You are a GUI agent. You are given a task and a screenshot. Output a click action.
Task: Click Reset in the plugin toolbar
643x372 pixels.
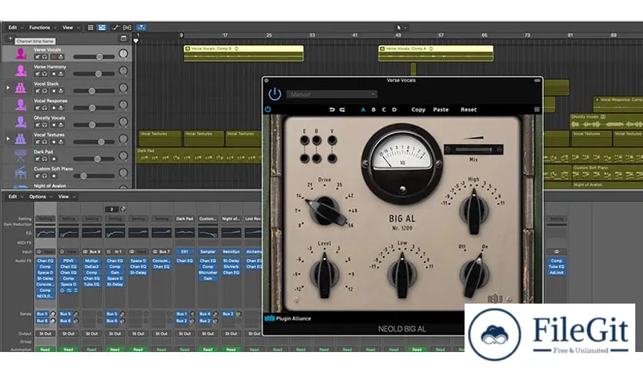(468, 110)
